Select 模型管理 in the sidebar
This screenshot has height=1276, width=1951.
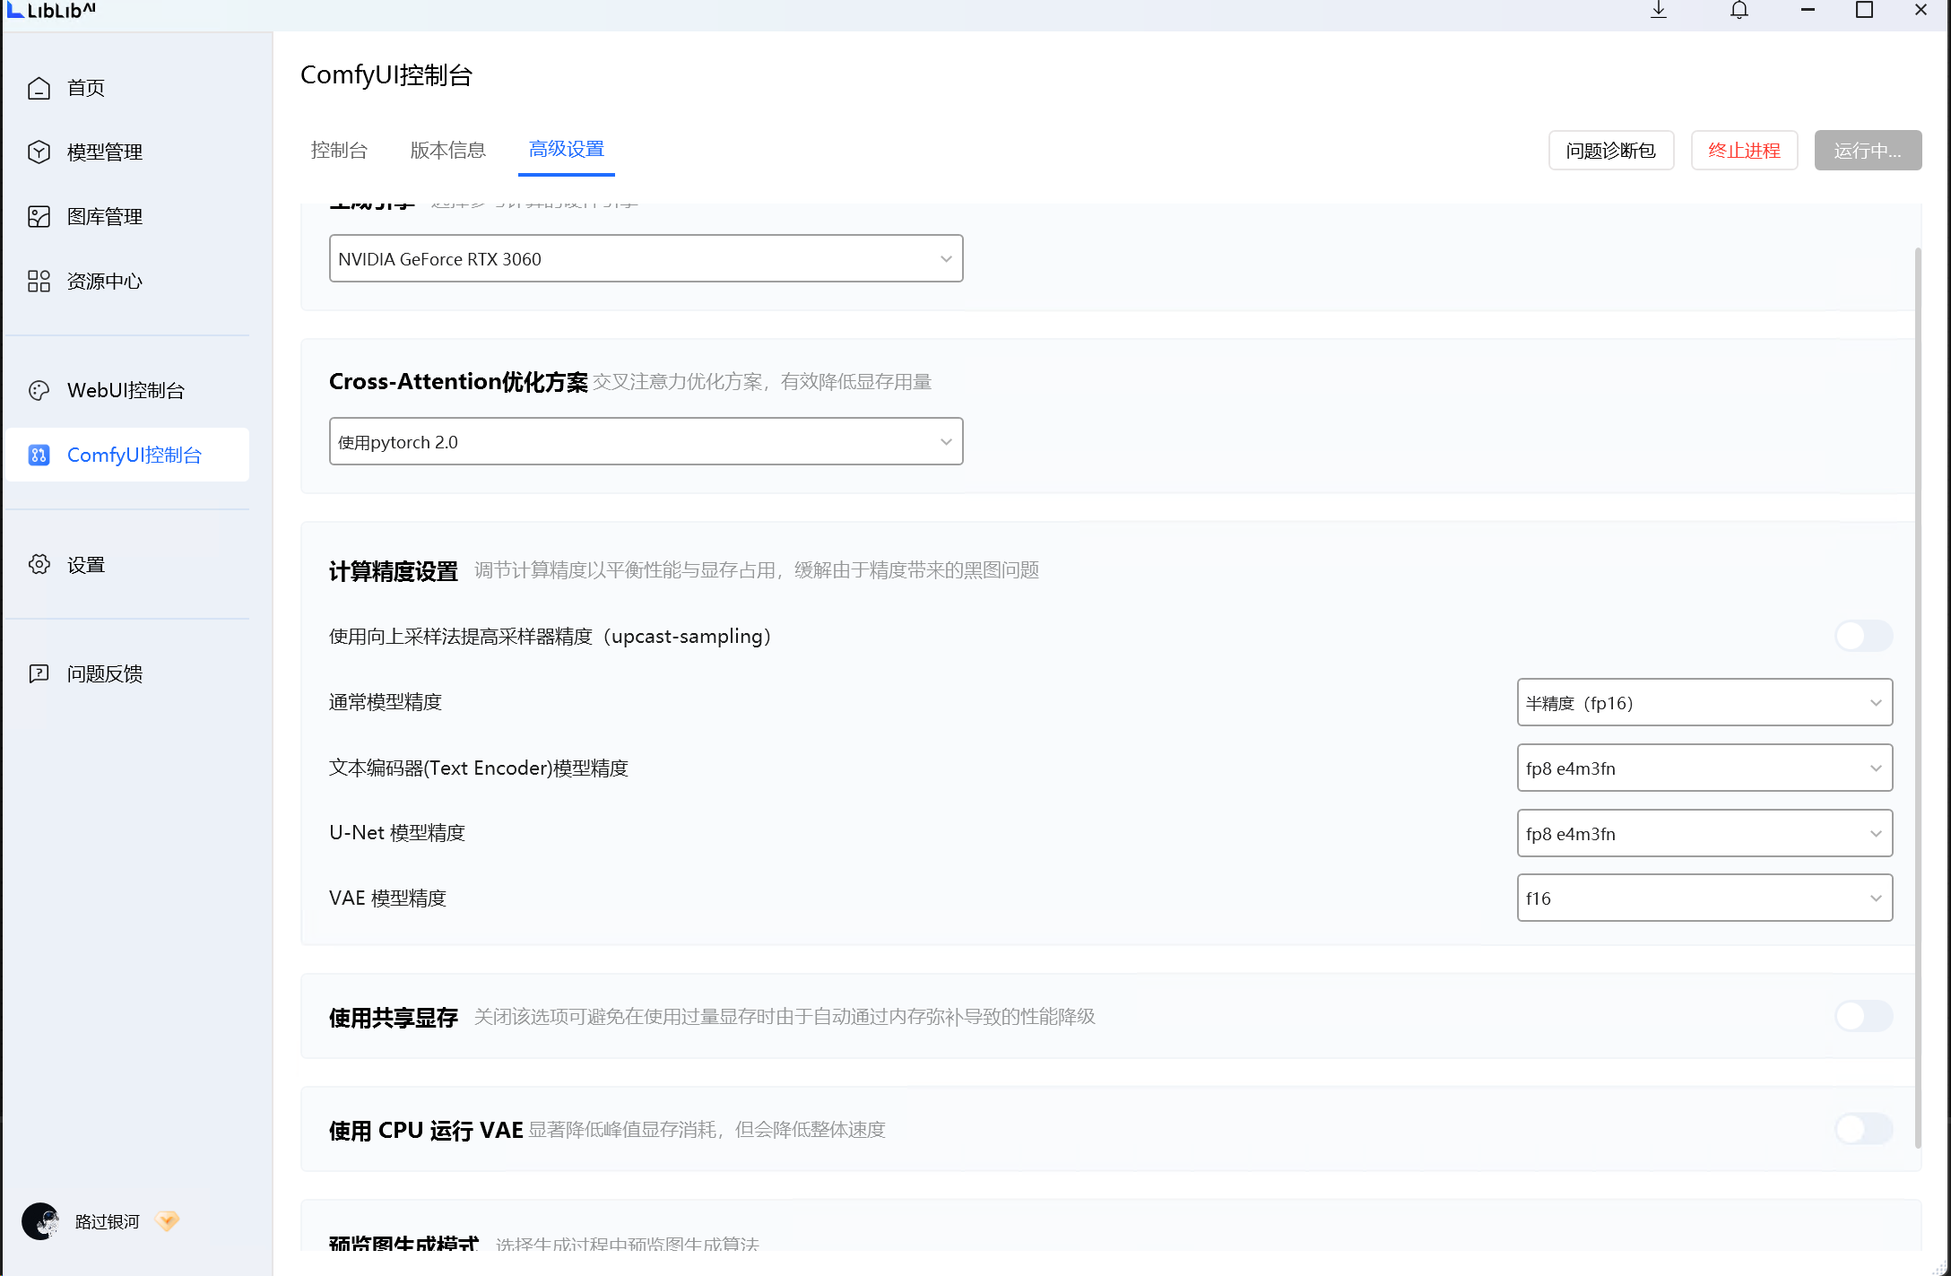pos(104,152)
